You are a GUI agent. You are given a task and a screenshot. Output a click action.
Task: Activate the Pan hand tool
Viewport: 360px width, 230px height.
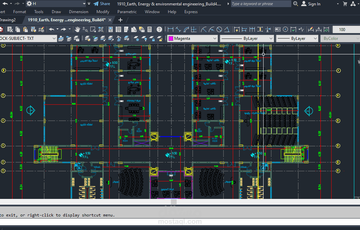pyautogui.click(x=77, y=29)
